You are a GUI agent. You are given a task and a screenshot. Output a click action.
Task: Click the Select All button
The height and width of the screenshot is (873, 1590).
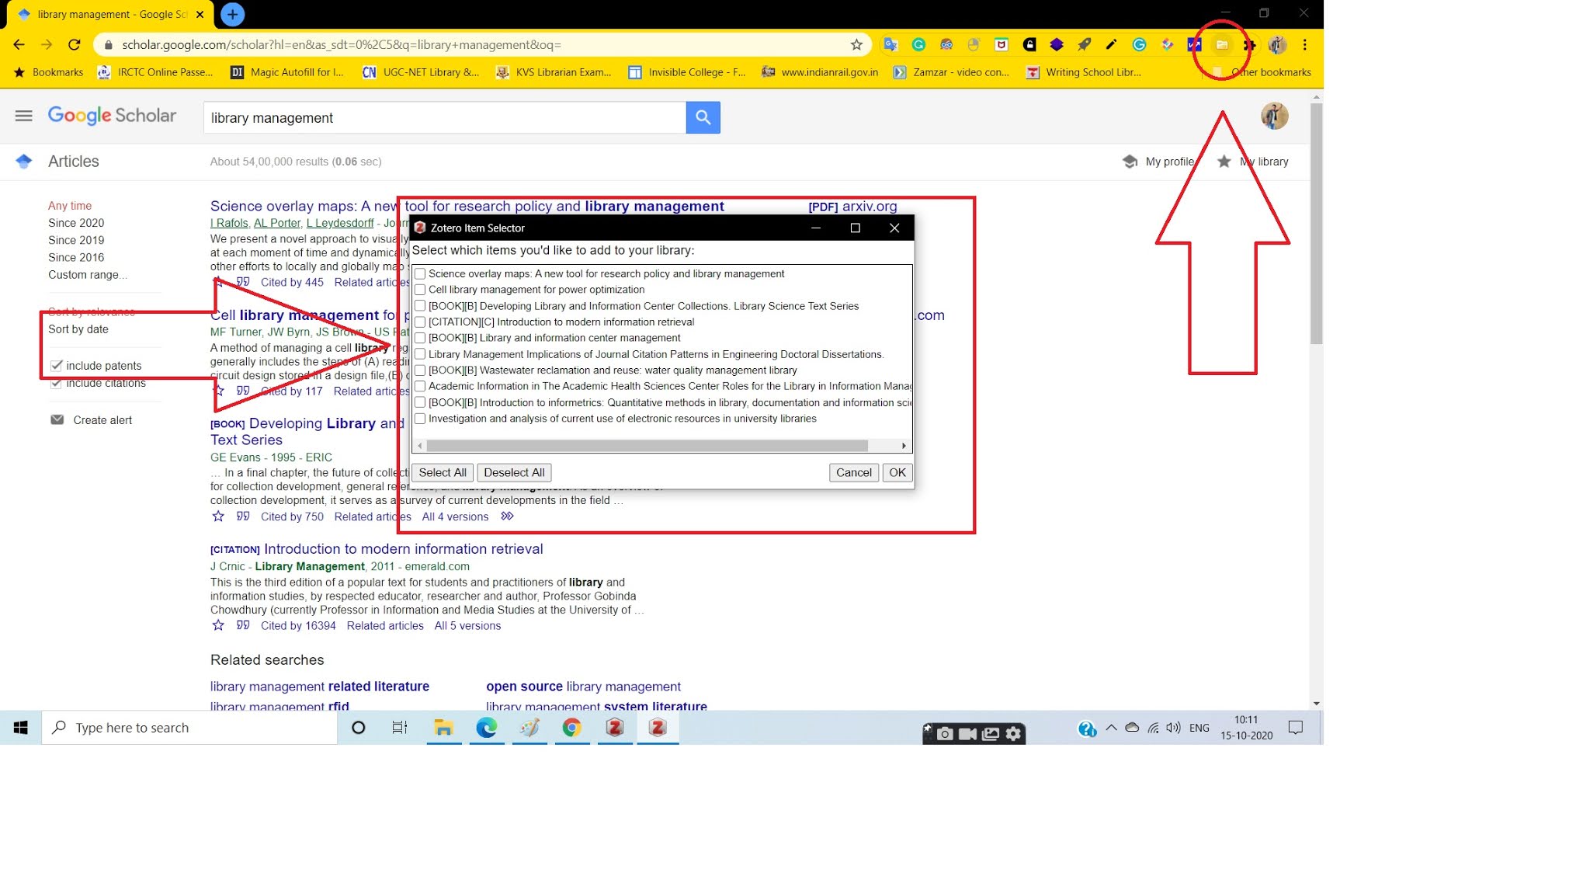point(443,472)
